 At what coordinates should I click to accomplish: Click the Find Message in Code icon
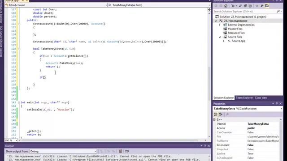102,151
